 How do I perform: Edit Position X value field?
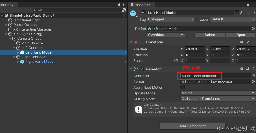pyautogui.click(x=195, y=49)
